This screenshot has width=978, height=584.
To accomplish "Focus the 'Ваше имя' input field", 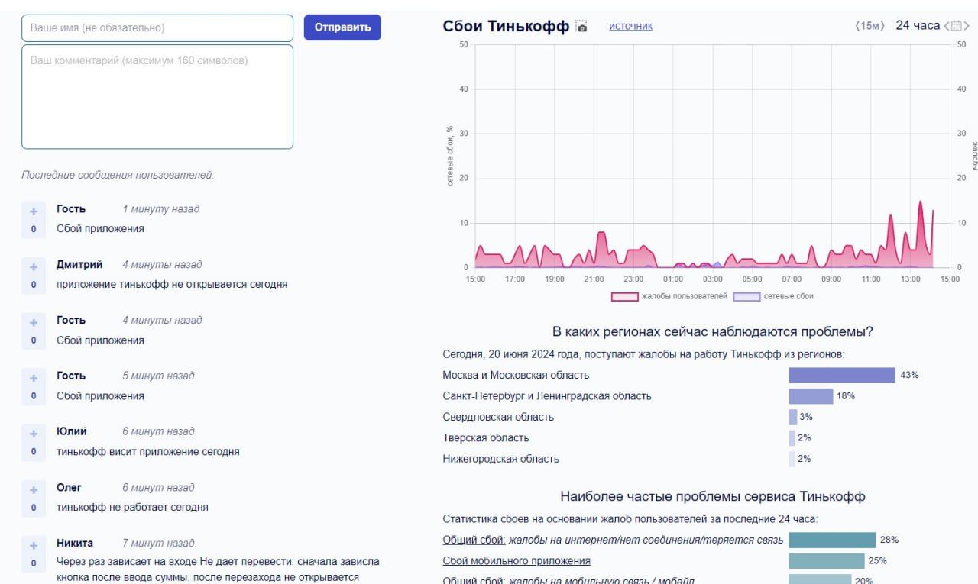I will point(157,28).
